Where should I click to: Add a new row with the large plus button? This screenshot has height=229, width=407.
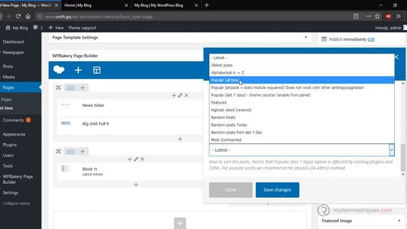pyautogui.click(x=180, y=223)
